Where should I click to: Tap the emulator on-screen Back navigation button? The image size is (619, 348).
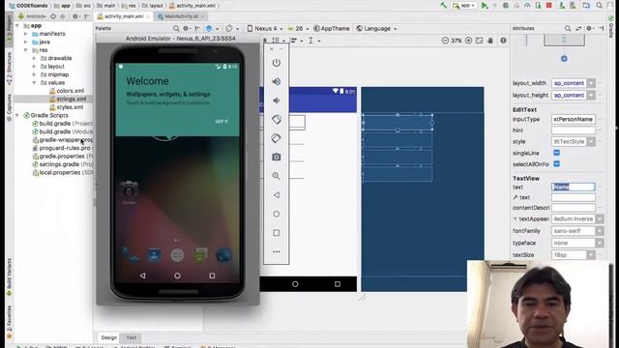point(143,275)
